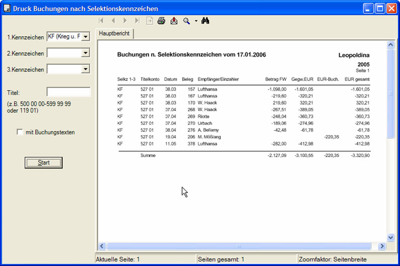
Task: Open the 2.Kennzeichen combo box
Action: point(85,53)
